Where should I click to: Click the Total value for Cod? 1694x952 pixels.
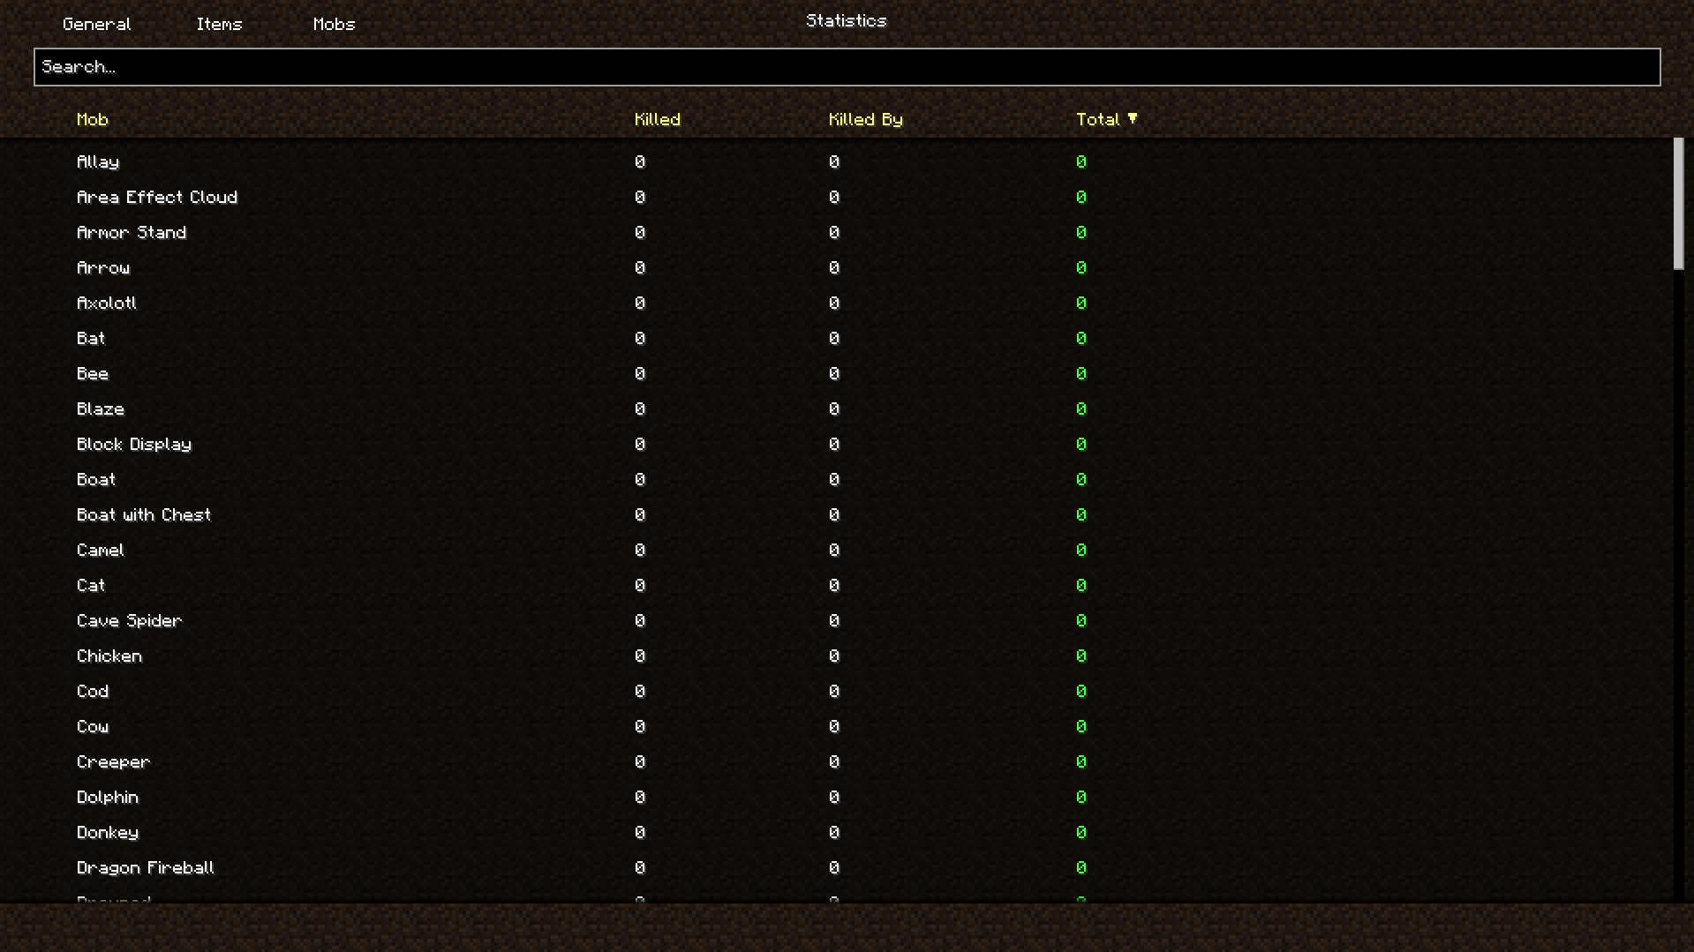point(1080,691)
